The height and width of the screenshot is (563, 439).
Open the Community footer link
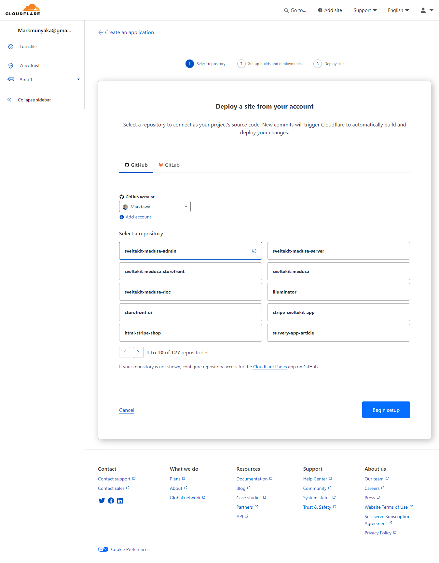317,488
